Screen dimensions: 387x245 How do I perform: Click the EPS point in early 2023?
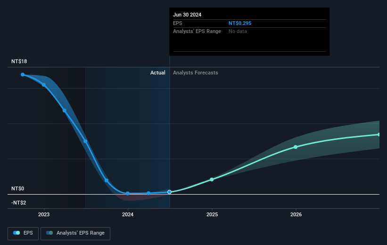pyautogui.click(x=65, y=111)
